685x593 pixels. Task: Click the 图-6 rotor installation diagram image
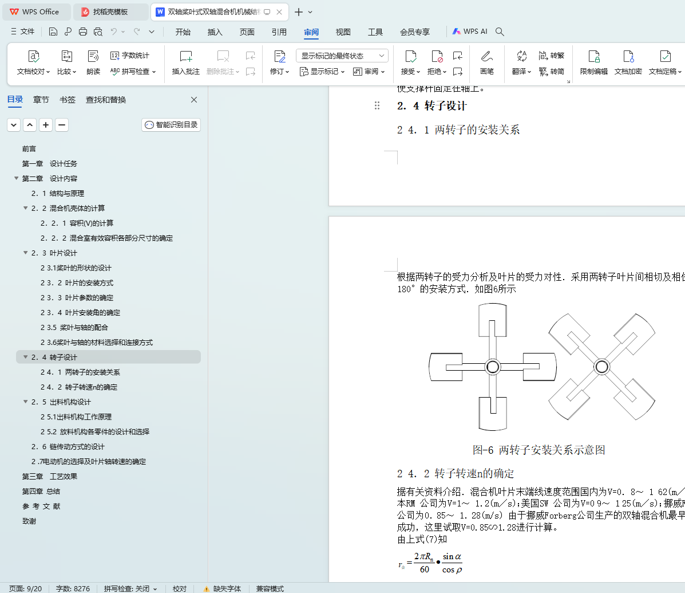542,367
